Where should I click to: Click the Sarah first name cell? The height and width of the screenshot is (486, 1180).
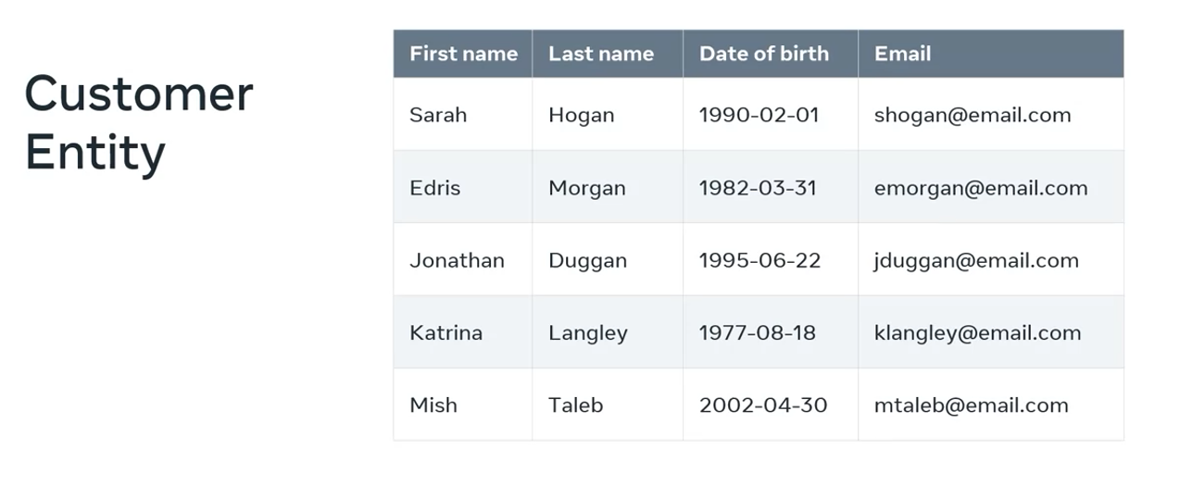(438, 115)
